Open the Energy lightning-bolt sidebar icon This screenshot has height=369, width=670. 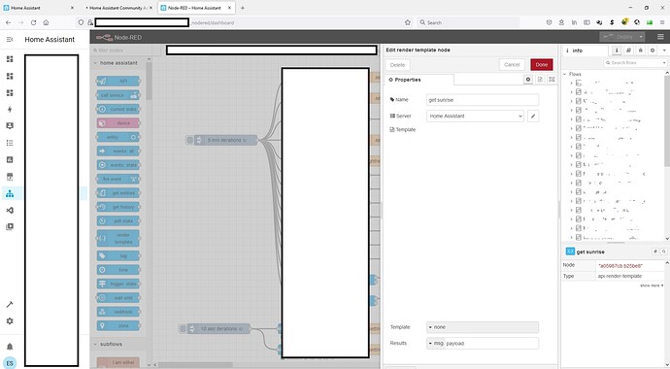coord(10,110)
